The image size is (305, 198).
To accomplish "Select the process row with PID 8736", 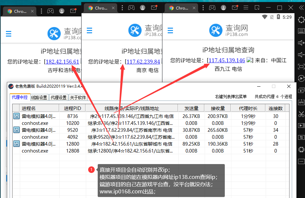I will (72, 116).
